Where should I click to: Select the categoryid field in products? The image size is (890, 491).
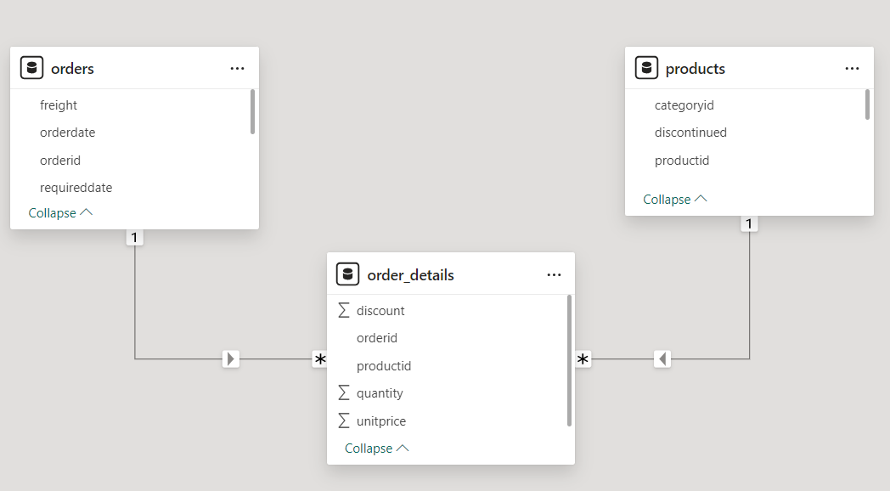[684, 105]
